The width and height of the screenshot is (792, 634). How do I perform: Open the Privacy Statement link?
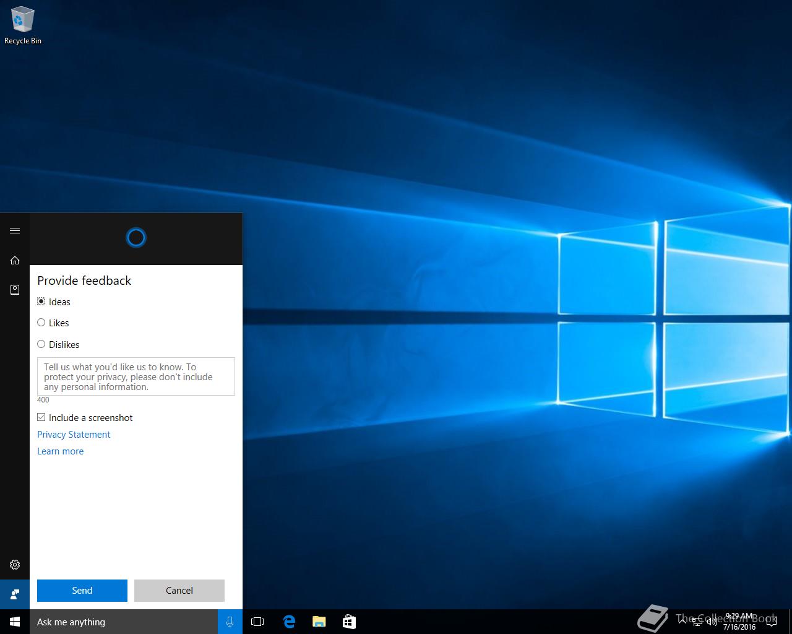(x=74, y=435)
